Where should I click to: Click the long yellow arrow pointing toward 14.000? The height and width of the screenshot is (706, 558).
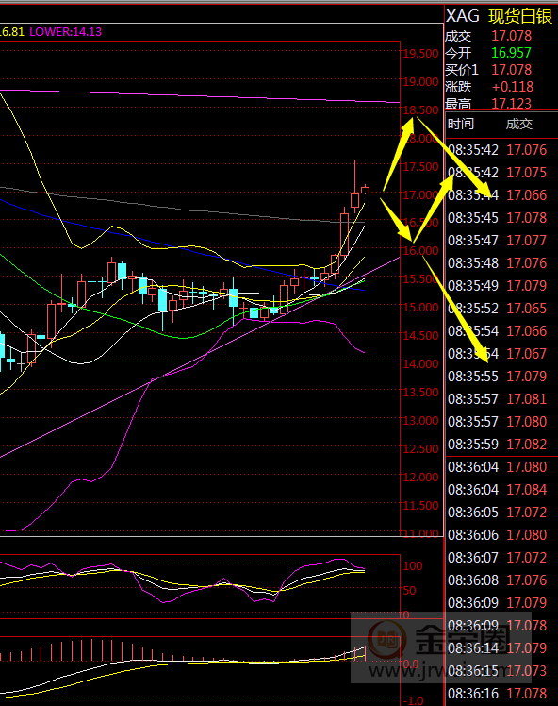click(x=455, y=310)
